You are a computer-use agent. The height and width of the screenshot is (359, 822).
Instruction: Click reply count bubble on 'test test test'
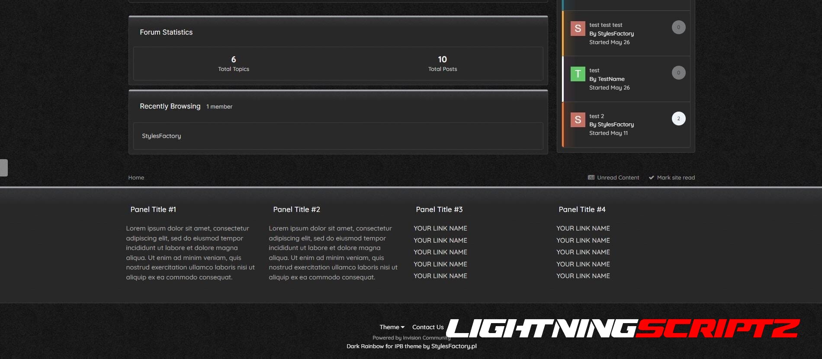[678, 27]
